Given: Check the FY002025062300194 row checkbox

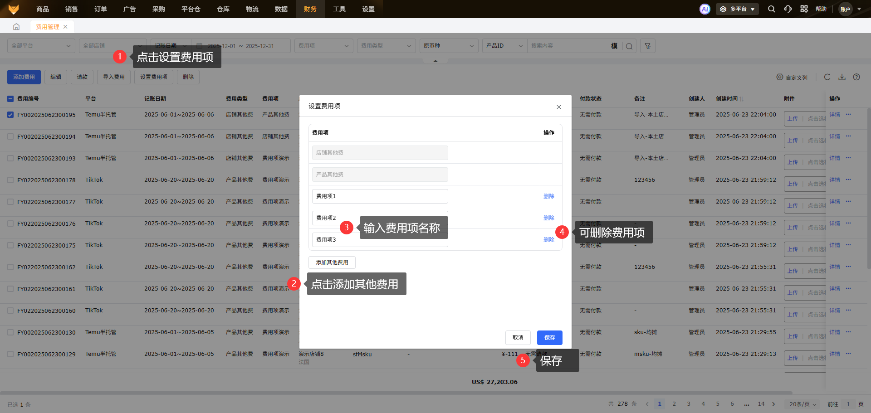Looking at the screenshot, I should (10, 136).
